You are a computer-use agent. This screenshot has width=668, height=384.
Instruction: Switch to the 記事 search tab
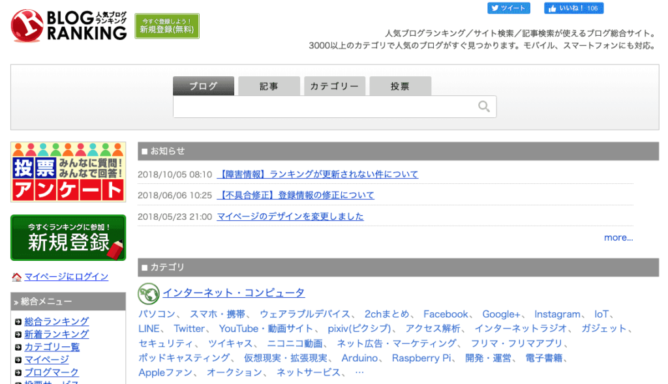coord(269,86)
